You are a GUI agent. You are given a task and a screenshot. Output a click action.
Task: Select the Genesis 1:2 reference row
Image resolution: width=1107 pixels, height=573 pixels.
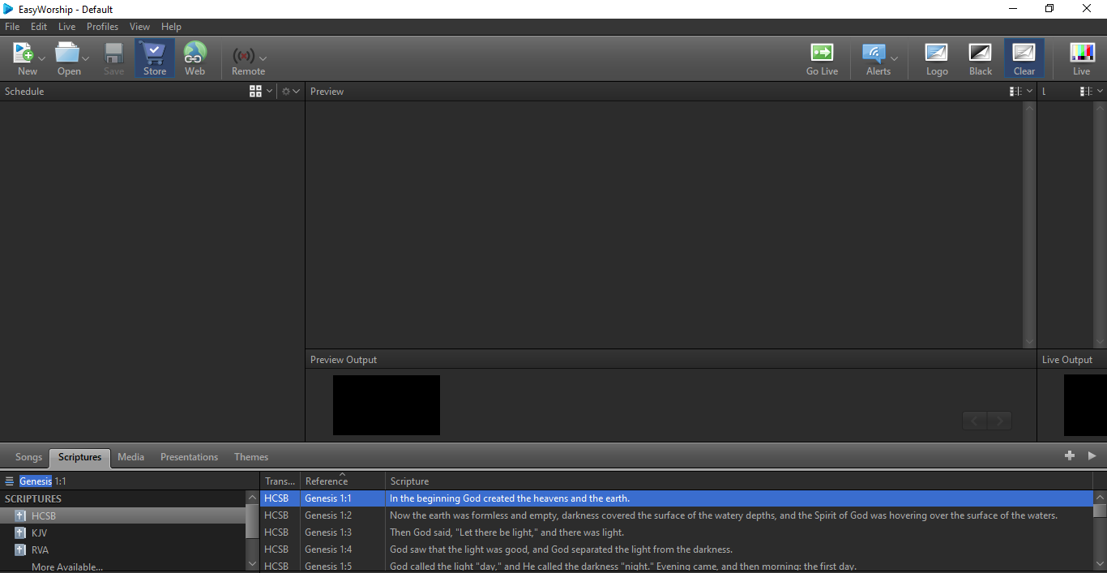pos(677,515)
